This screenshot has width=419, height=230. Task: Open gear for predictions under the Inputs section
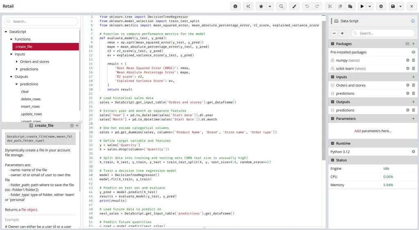pyautogui.click(x=408, y=93)
